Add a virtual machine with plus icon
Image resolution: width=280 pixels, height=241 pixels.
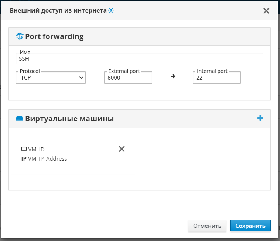260,118
